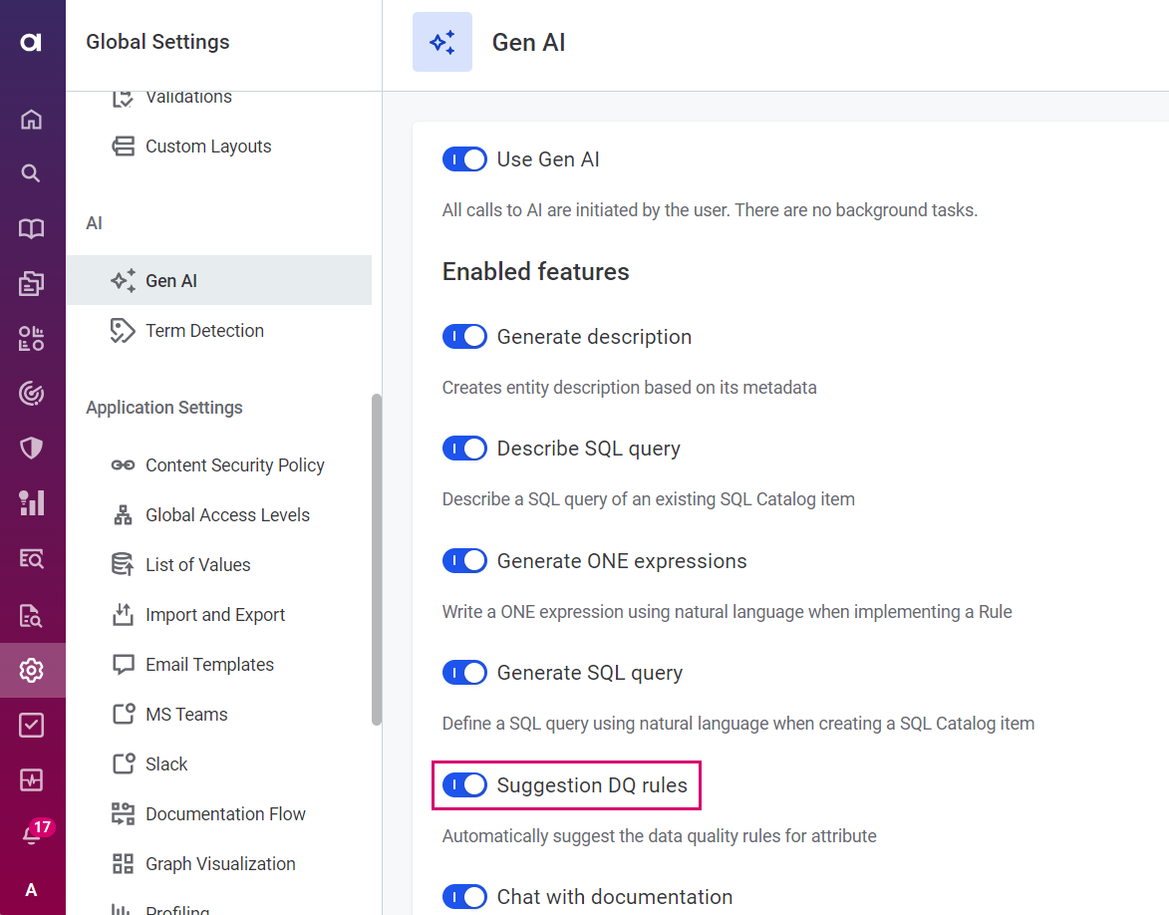Turn off Suggestion DQ rules switch

pyautogui.click(x=464, y=785)
